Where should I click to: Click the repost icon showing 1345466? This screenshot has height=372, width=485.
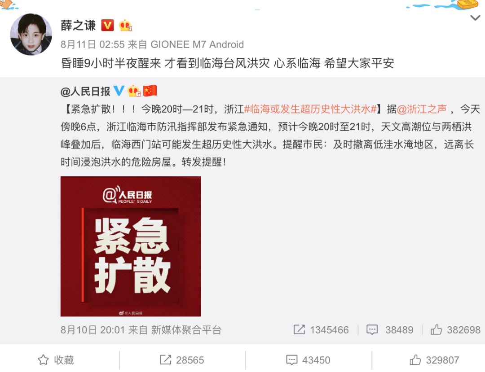point(299,330)
